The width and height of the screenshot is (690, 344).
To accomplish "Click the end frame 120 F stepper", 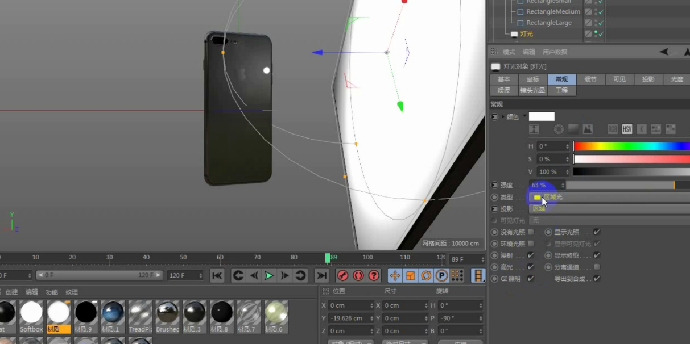I will (x=200, y=275).
